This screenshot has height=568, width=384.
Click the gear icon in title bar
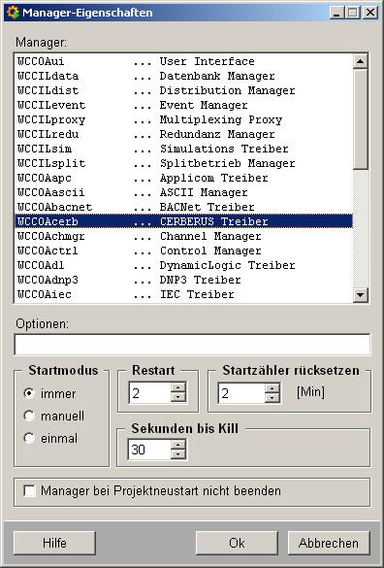13,13
